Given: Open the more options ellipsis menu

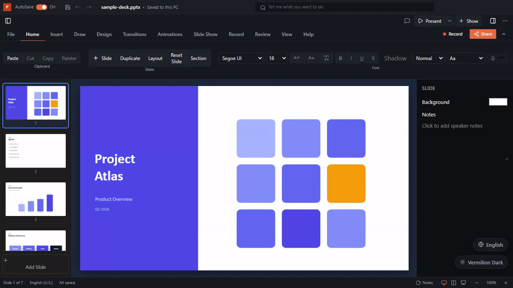Looking at the screenshot, I should click(505, 21).
